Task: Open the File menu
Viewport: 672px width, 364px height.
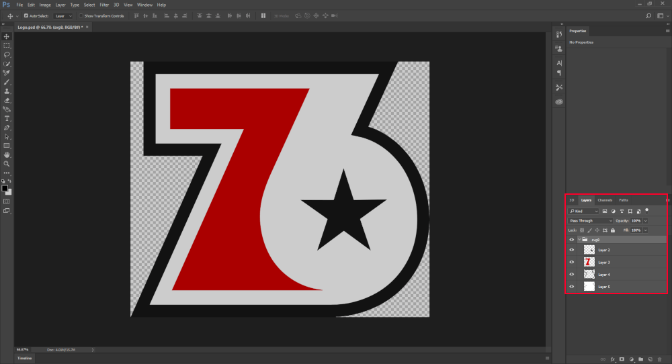Action: coord(19,5)
